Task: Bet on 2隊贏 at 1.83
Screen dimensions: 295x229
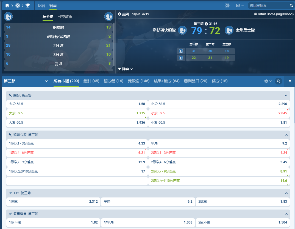Action: [243, 202]
